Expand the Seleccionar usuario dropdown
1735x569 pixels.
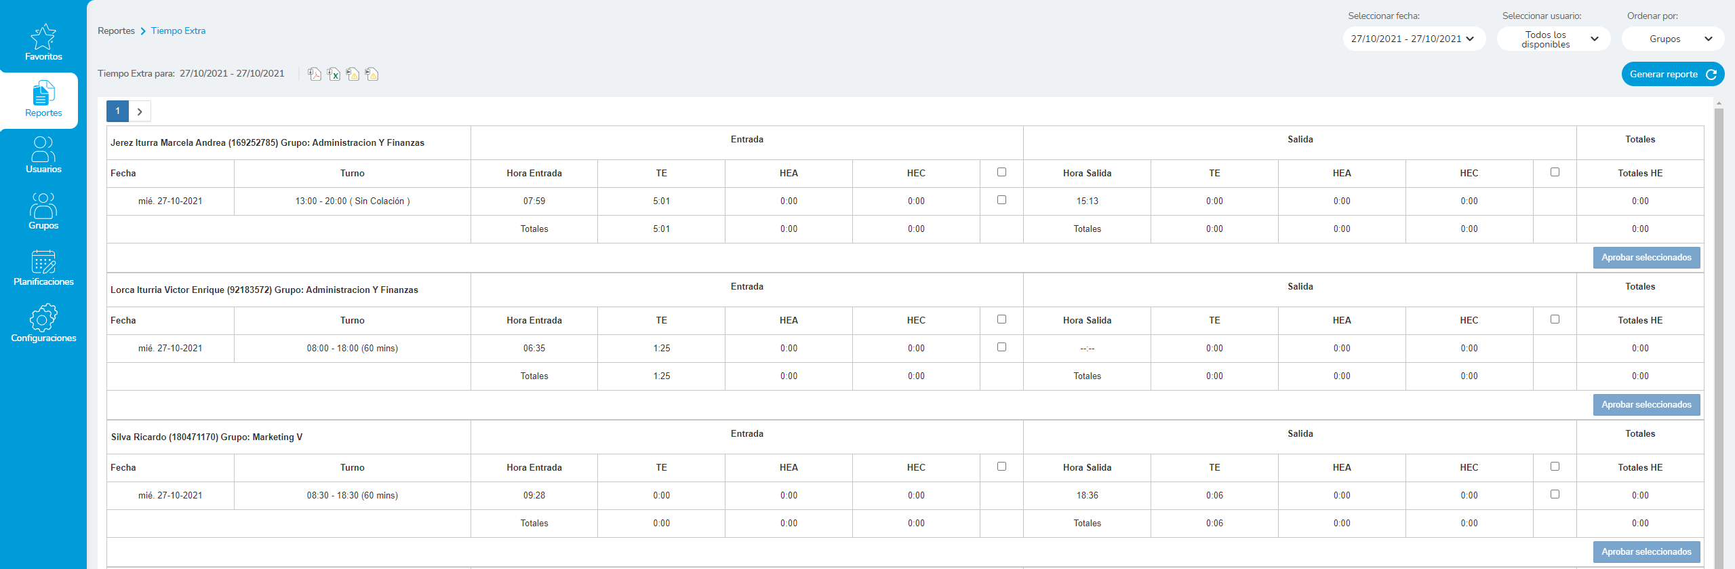tap(1553, 39)
